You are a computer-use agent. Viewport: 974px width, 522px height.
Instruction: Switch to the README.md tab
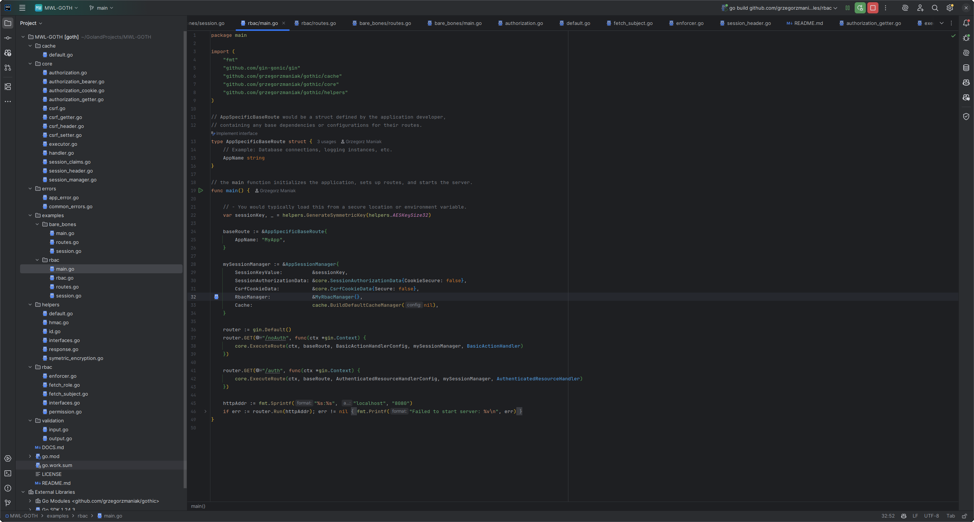click(x=804, y=23)
